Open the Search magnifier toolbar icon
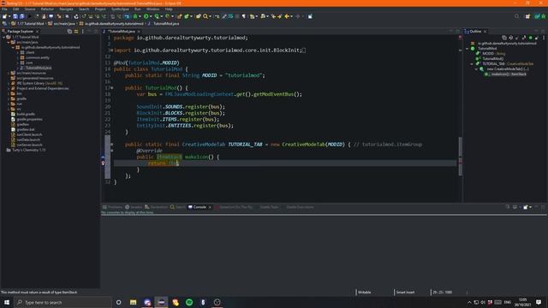 (205, 16)
